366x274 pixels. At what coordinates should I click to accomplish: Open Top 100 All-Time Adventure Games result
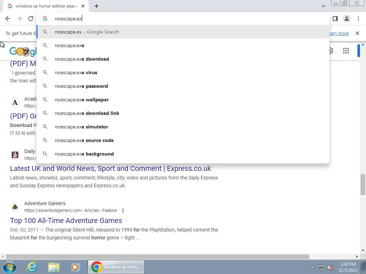pyautogui.click(x=66, y=220)
